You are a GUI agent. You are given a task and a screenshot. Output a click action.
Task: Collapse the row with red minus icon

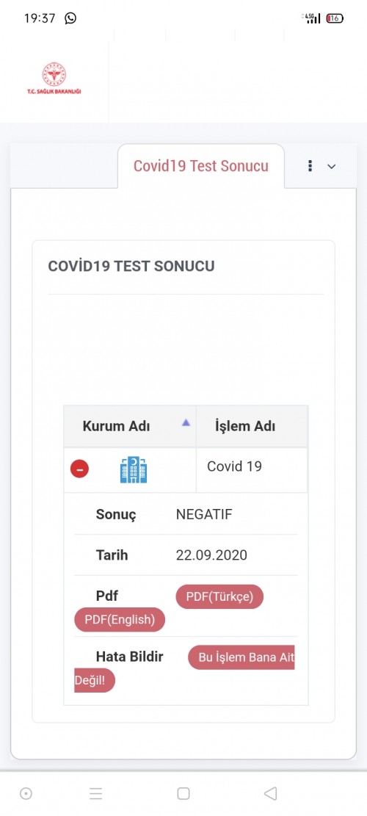click(x=79, y=469)
